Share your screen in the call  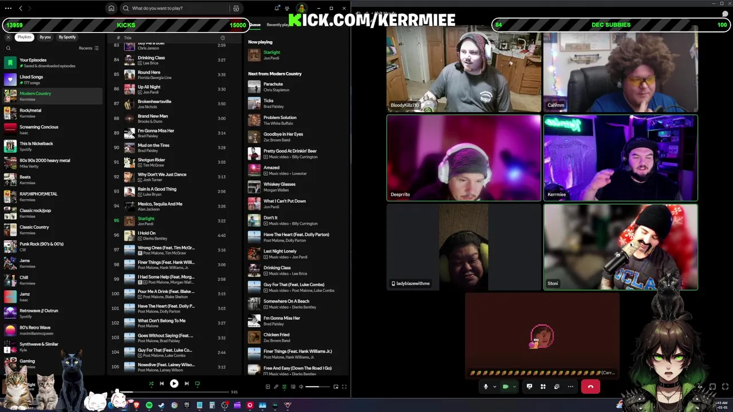pyautogui.click(x=529, y=387)
